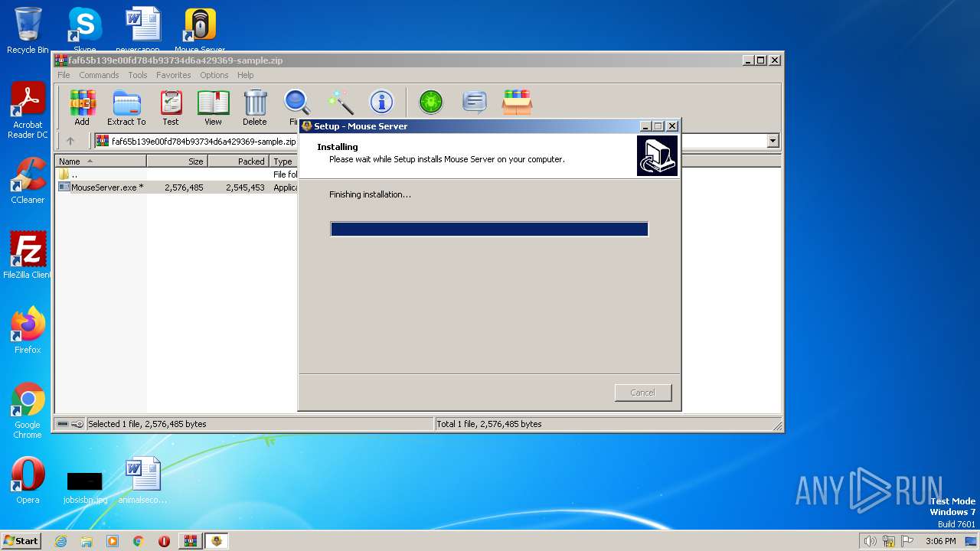Click the Opera taskbar icon
Image resolution: width=980 pixels, height=551 pixels.
(x=165, y=541)
